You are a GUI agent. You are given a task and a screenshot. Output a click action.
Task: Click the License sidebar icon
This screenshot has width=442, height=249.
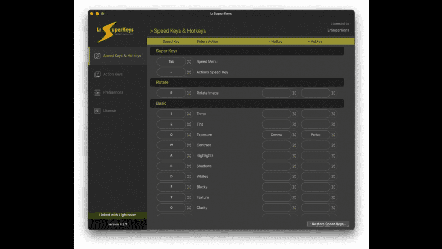97,111
